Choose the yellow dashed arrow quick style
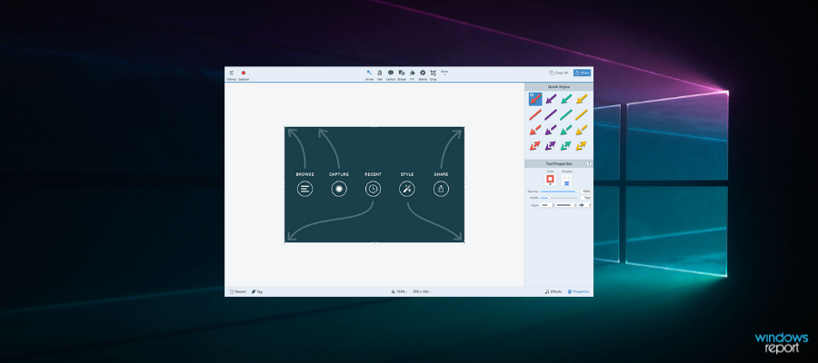Screen dimensions: 818x363 coord(582,130)
